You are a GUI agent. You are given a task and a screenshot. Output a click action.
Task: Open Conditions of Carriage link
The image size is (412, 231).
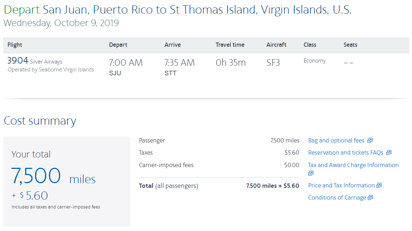coord(337,197)
